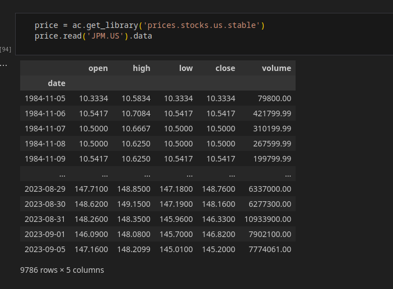Click the cell output ellipsis menu

(3, 65)
